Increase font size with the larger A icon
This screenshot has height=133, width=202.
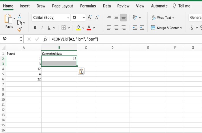(x=90, y=18)
